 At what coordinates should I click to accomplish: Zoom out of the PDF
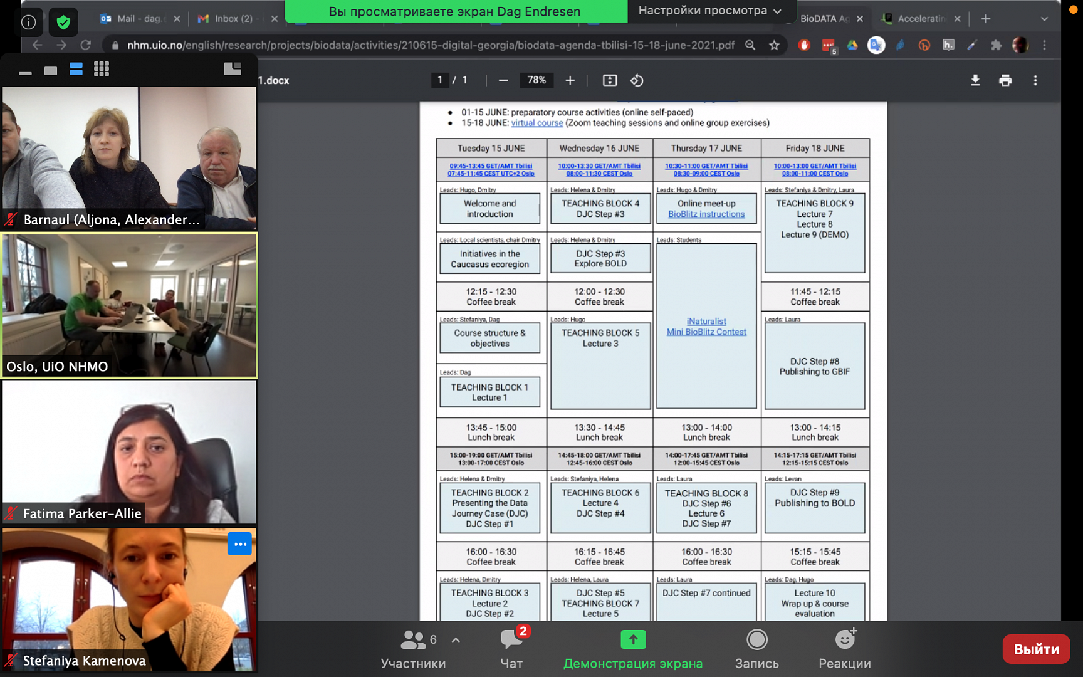503,80
